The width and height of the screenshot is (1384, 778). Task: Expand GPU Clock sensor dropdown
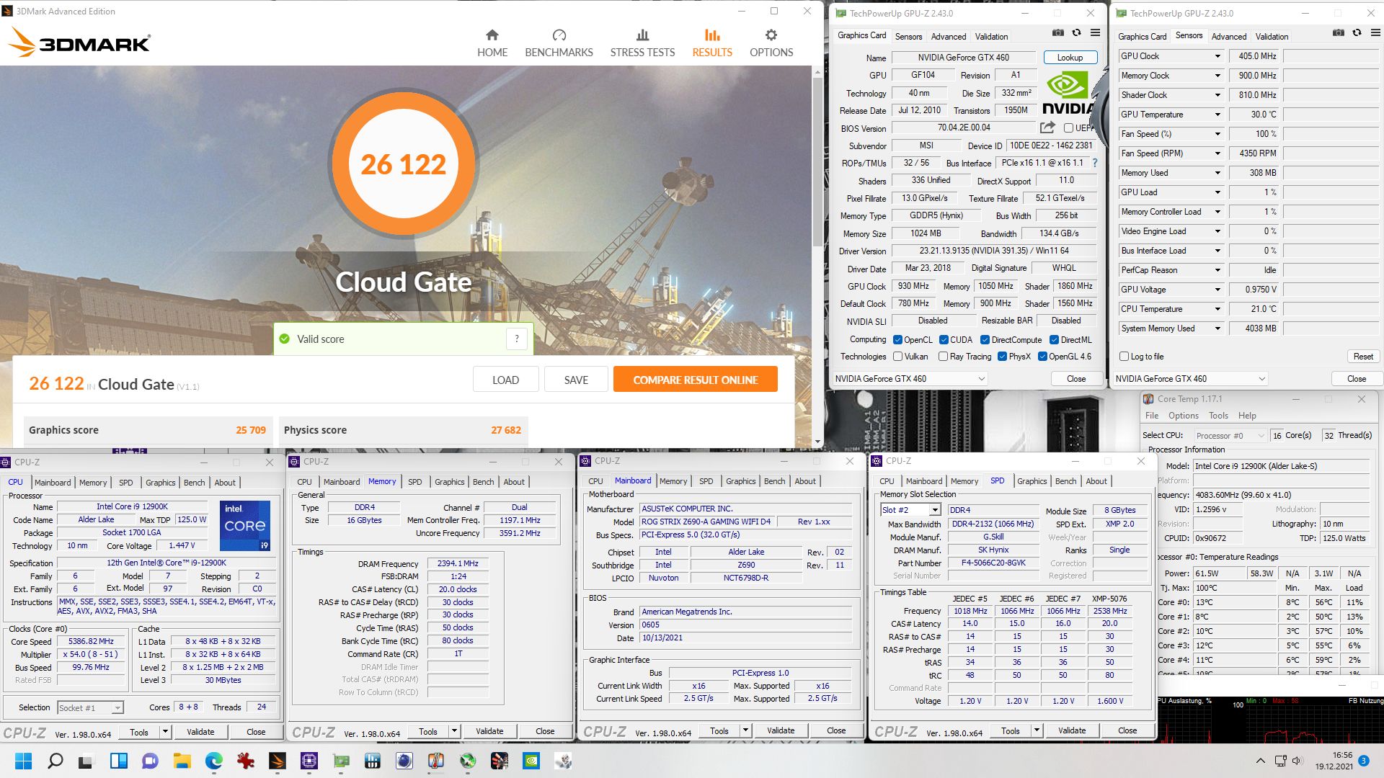pos(1217,56)
